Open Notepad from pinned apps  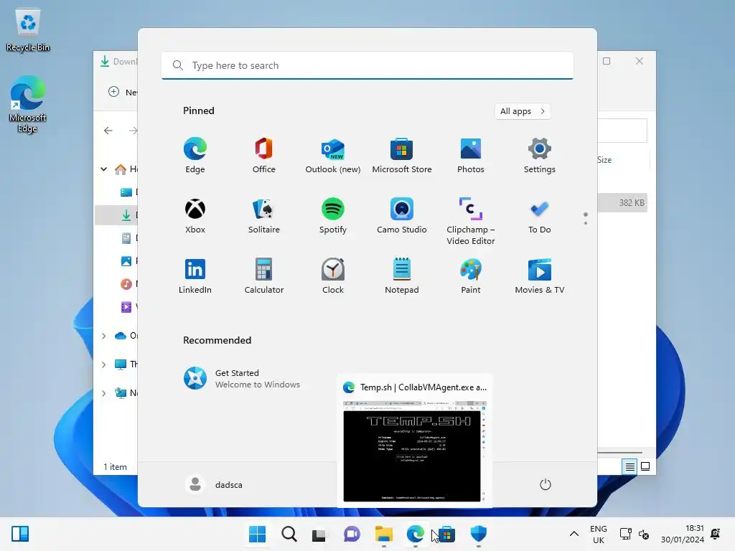[x=402, y=276]
